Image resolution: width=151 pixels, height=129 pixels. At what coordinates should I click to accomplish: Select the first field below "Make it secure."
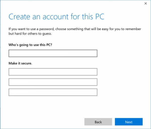(53, 72)
